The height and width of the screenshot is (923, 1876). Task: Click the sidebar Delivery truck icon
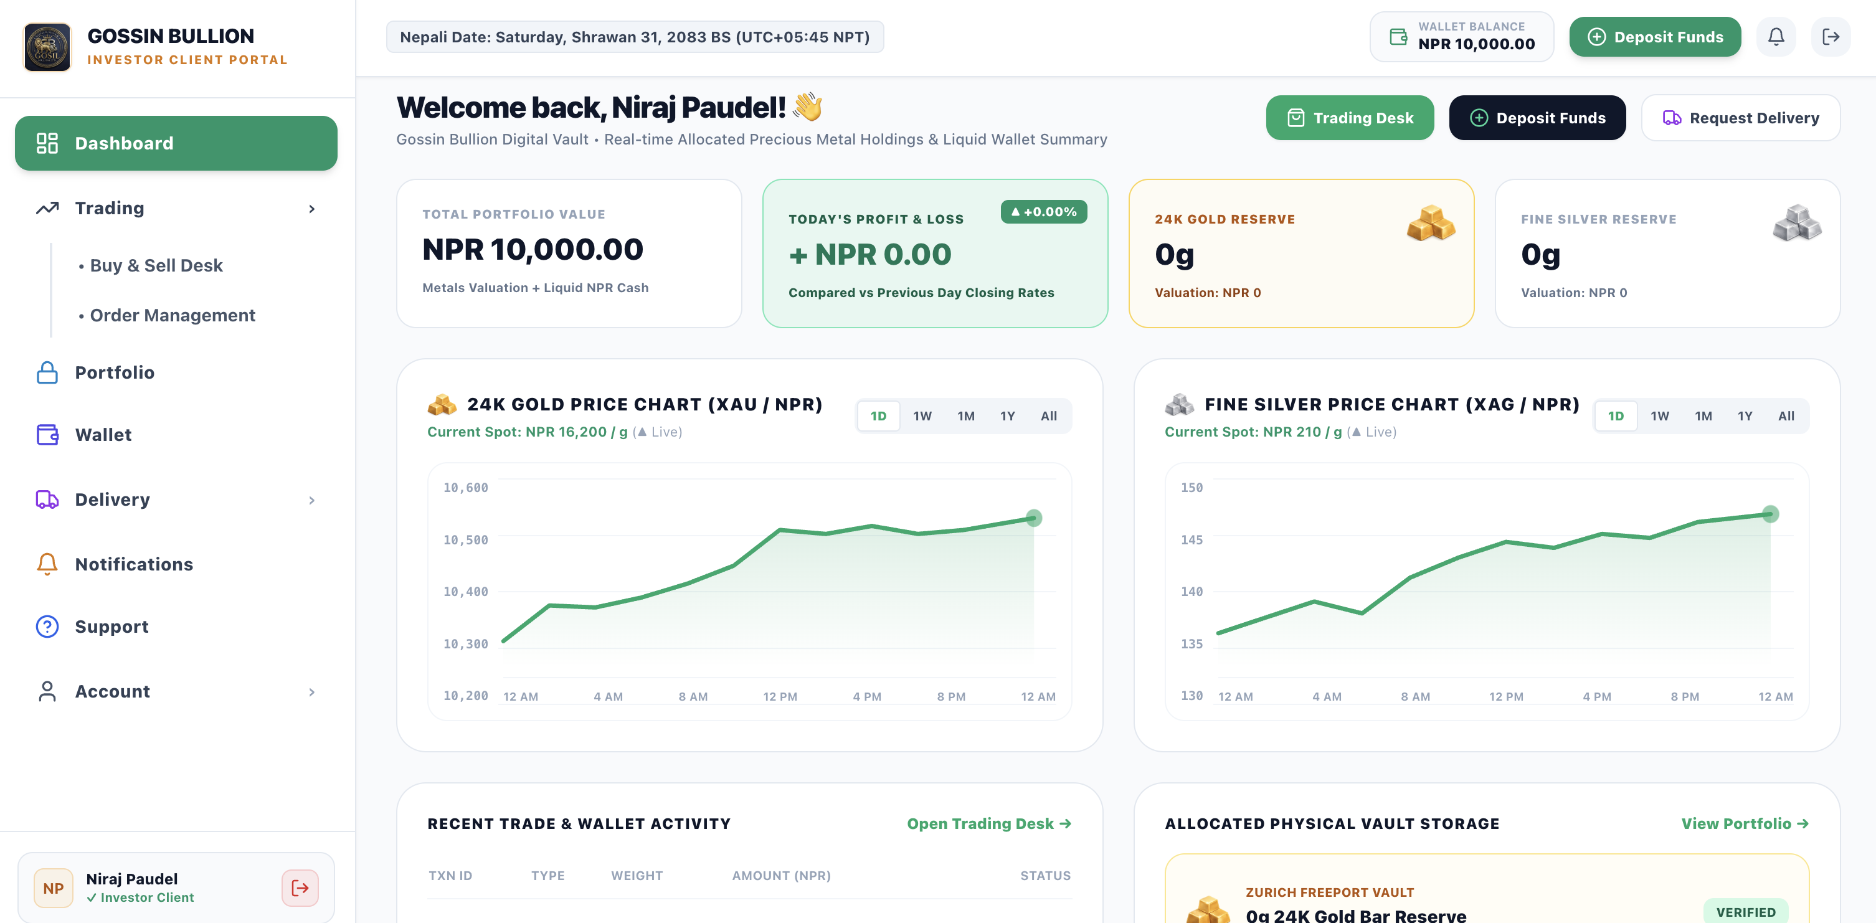pyautogui.click(x=47, y=499)
